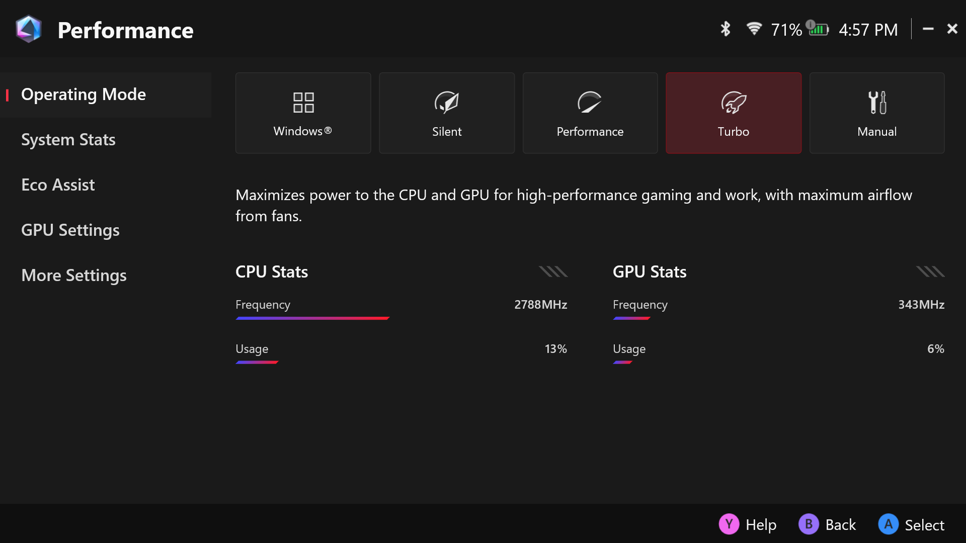
Task: Activate the Turbo rocket icon
Action: click(x=734, y=103)
